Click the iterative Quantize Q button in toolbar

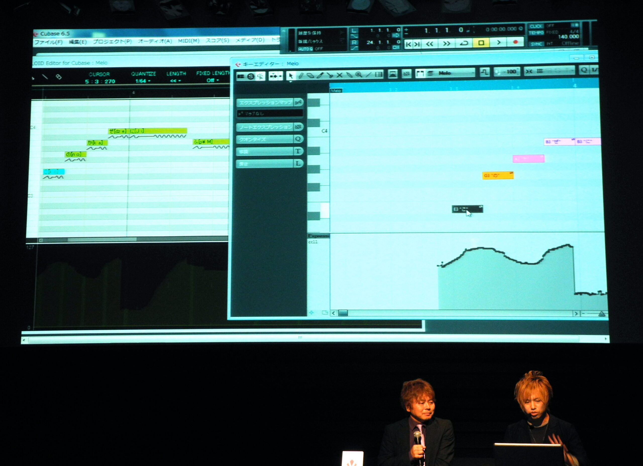coord(584,70)
